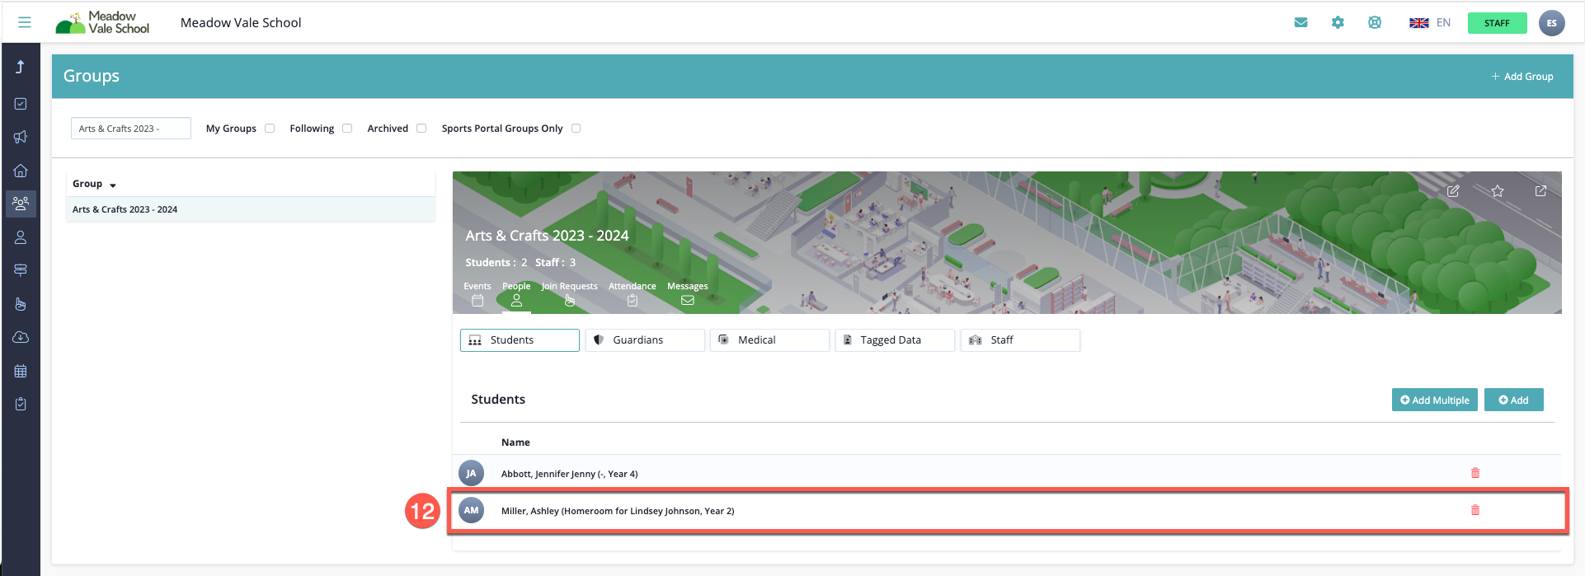Screen dimensions: 1585x576
Task: Open settings gear icon in top bar
Action: click(x=1338, y=22)
